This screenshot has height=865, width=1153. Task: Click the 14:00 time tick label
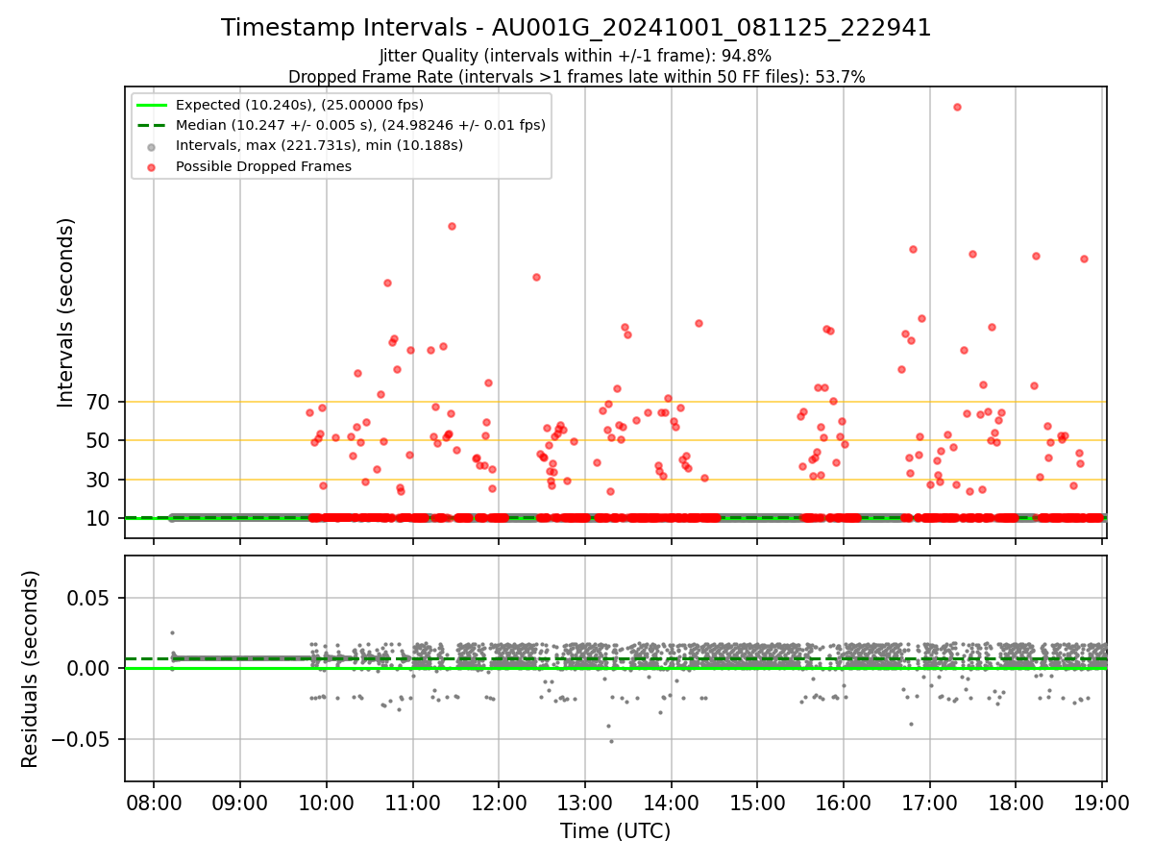(x=671, y=801)
